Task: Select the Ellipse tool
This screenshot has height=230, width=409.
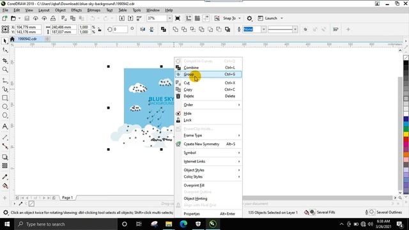Action: click(x=5, y=107)
